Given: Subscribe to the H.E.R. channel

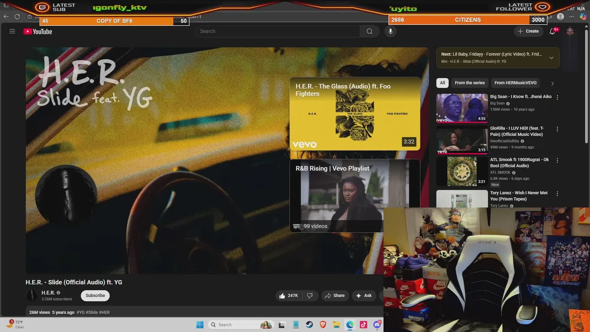Looking at the screenshot, I should point(95,296).
